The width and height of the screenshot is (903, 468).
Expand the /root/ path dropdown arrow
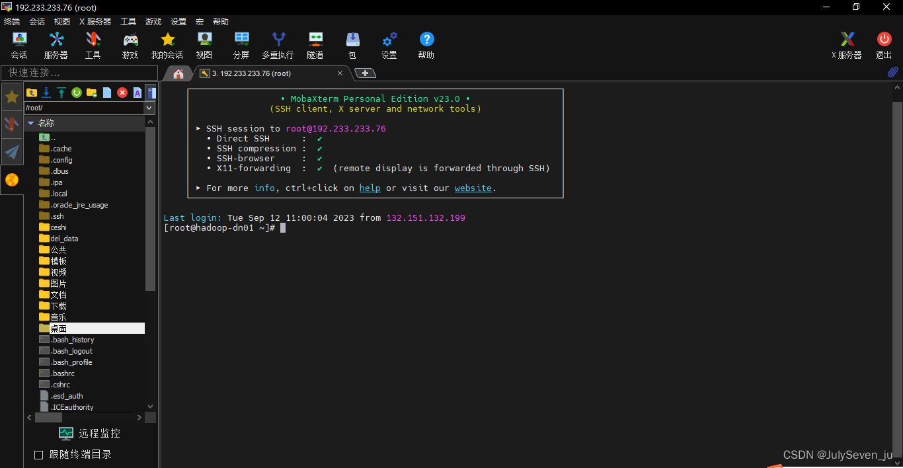149,108
